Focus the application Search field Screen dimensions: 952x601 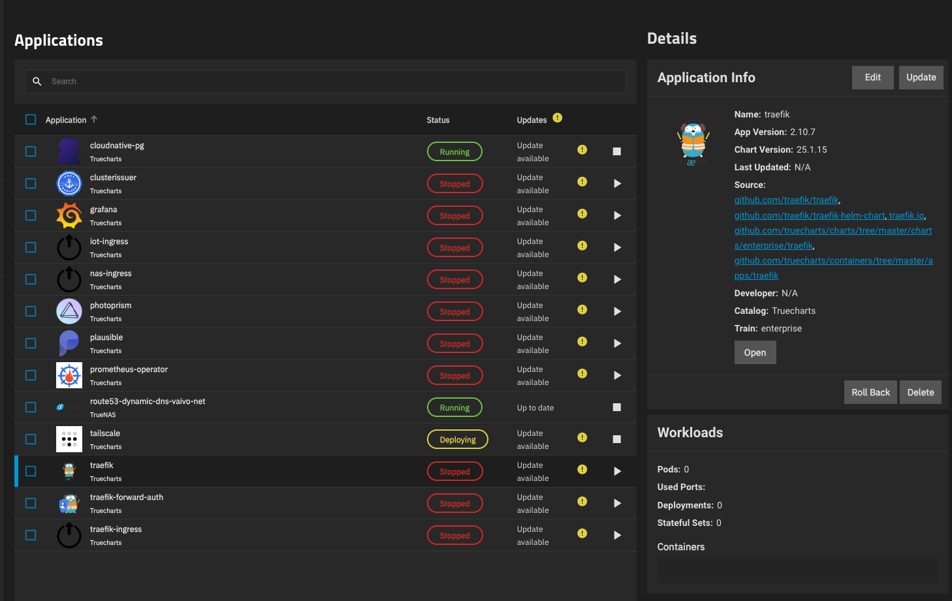coord(325,82)
